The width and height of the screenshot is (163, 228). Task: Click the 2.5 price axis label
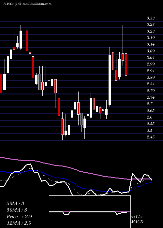pyautogui.click(x=149, y=130)
